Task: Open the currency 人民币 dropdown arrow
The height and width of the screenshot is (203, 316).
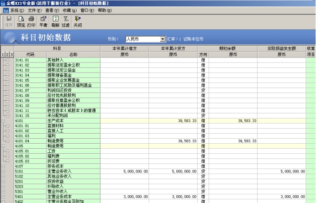Action: (163, 39)
